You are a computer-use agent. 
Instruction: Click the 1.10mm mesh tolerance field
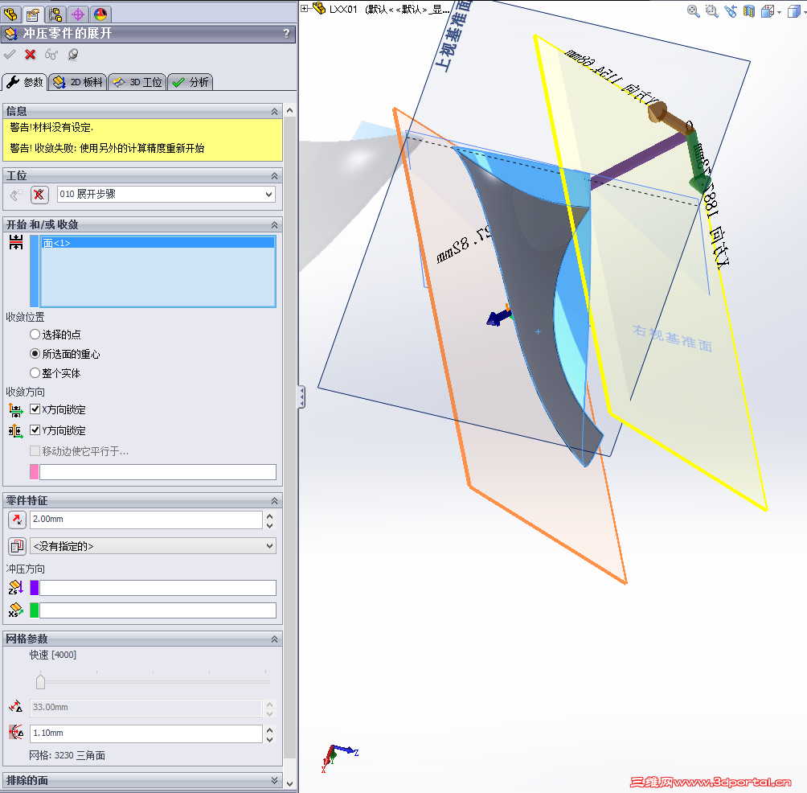(145, 733)
